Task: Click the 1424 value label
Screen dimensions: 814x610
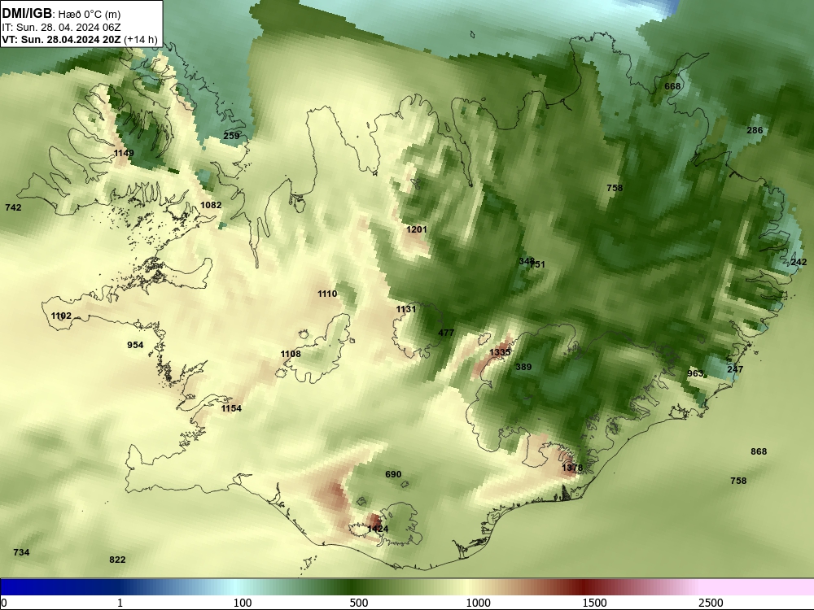Action: (378, 529)
